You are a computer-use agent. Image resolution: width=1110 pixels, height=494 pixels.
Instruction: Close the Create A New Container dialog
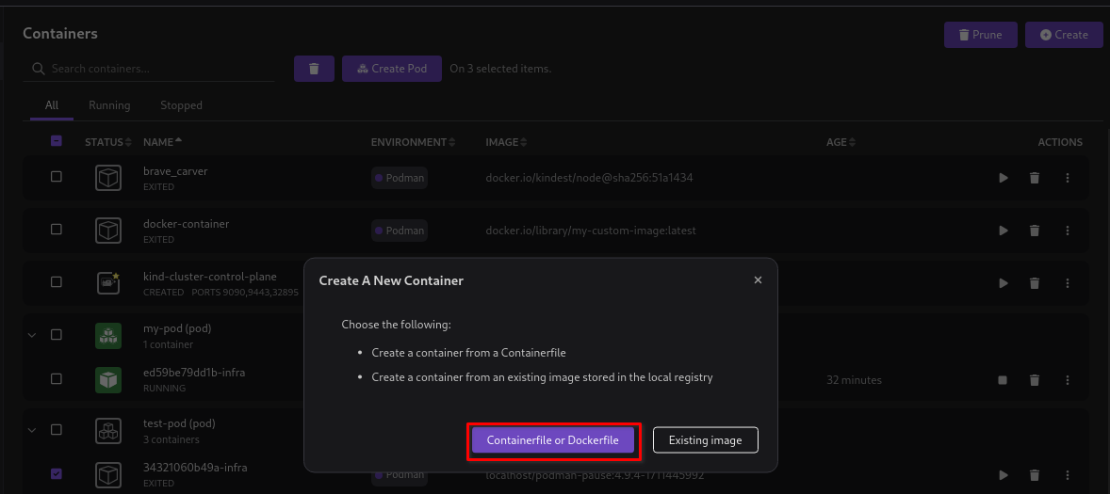tap(759, 279)
